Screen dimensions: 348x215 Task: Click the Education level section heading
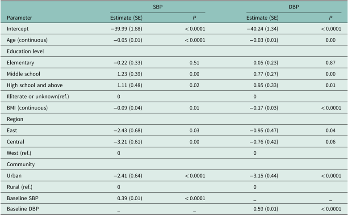[25, 51]
